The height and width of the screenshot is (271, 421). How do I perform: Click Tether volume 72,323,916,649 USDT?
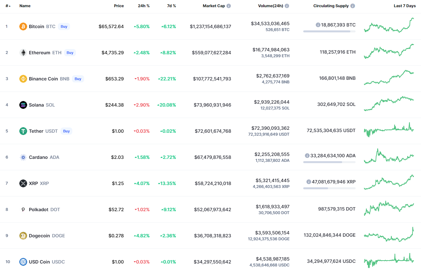[x=269, y=134]
